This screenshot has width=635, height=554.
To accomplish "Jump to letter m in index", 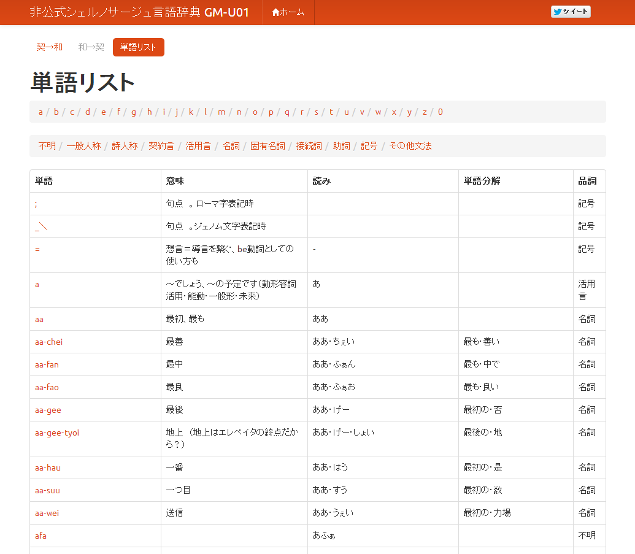I will point(221,112).
